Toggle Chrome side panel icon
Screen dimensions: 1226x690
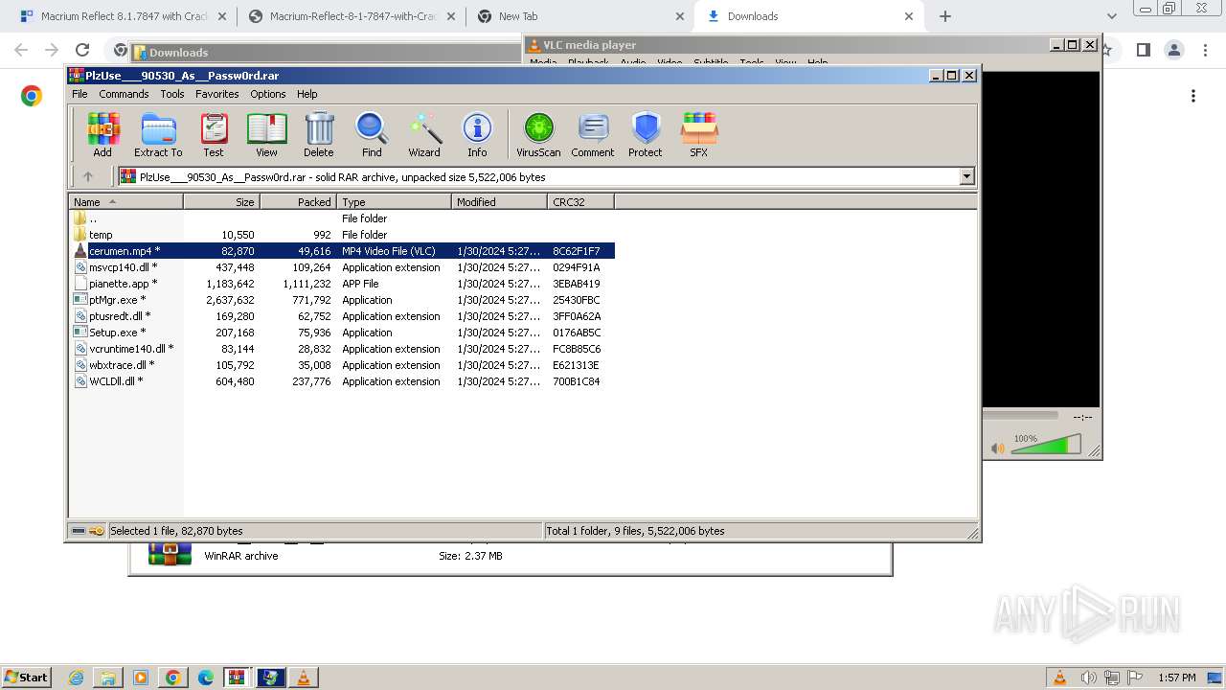tap(1143, 50)
